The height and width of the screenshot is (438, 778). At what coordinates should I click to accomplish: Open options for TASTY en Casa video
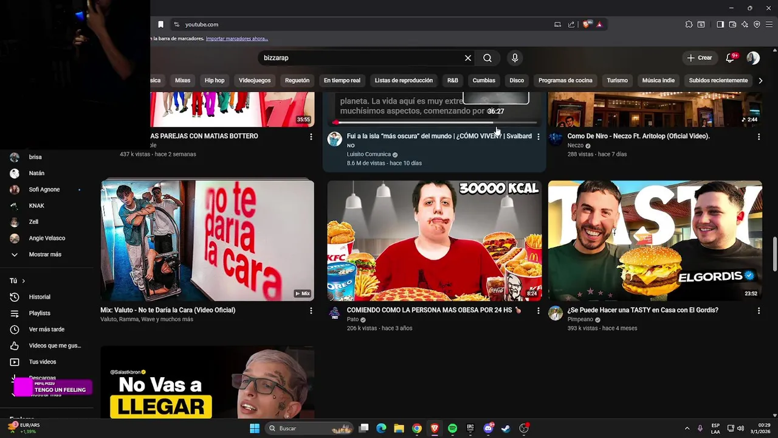point(759,311)
